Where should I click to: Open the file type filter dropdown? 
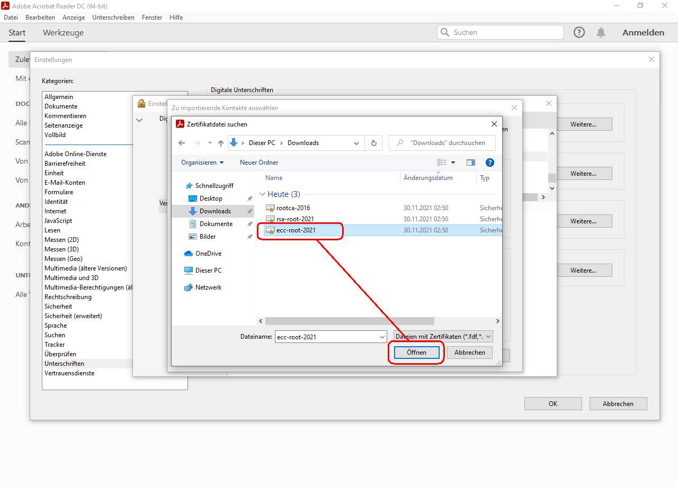pos(443,337)
